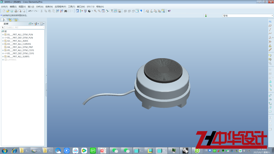Screen dimensions: 274x154
Task: Open the EFX 7.0 menu
Action: (90, 7)
